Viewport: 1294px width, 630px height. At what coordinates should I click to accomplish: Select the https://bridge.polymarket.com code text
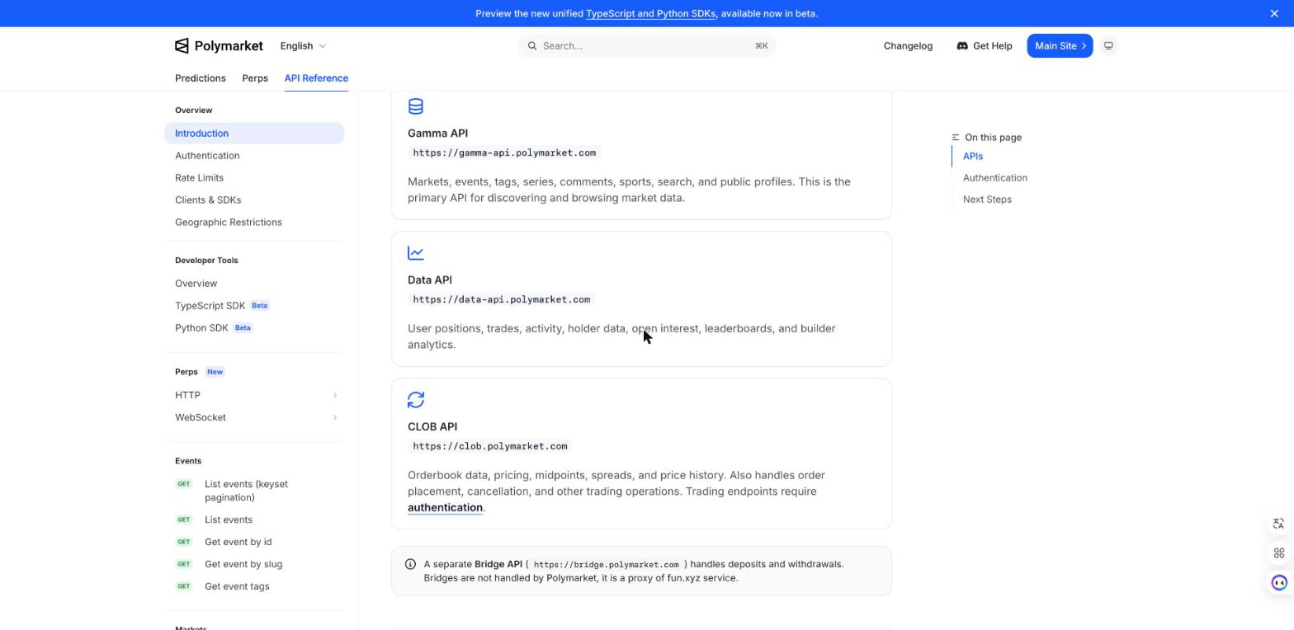click(x=606, y=565)
